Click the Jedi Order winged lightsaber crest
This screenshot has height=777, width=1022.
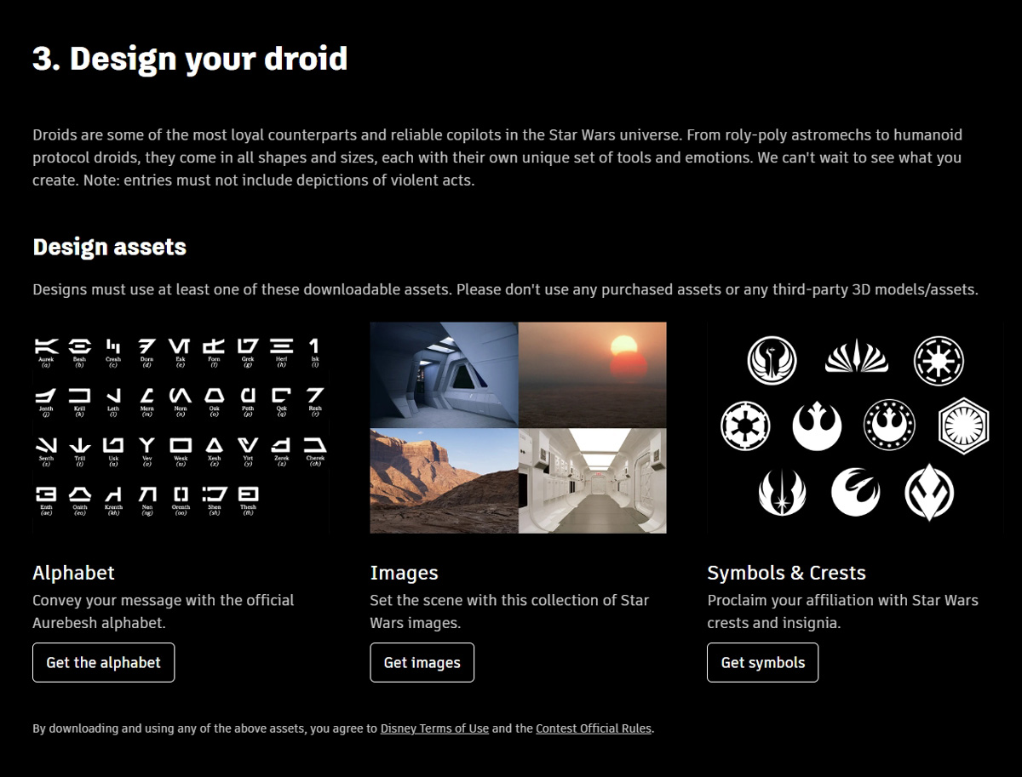click(x=782, y=492)
